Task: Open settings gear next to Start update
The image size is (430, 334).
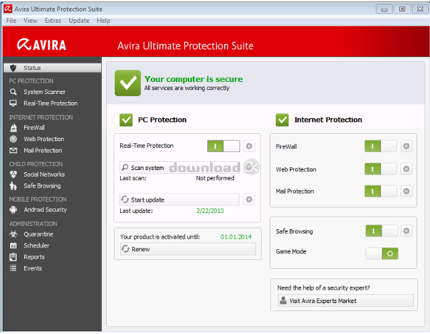Action: click(x=249, y=200)
